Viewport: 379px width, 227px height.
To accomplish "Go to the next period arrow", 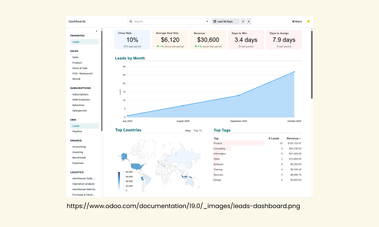I will pyautogui.click(x=249, y=22).
